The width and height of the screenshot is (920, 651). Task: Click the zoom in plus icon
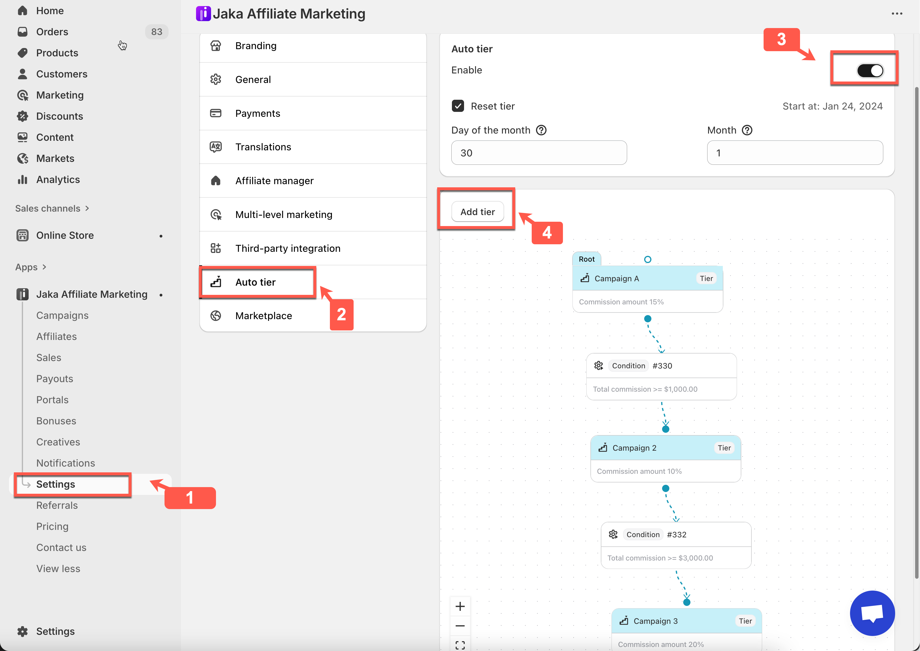[x=460, y=606]
